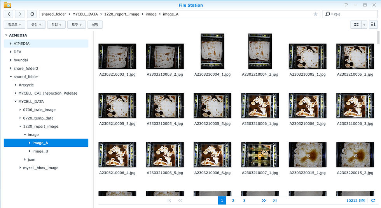Open the 생성 create dropdown
Image resolution: width=381 pixels, height=208 pixels.
click(36, 24)
